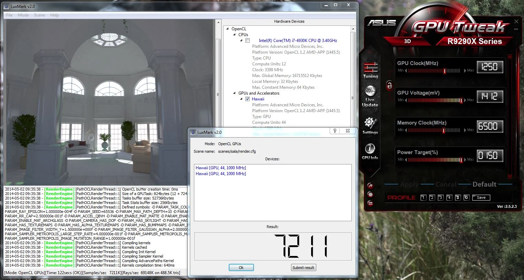Open the Tuning section in GPU Tweak
The height and width of the screenshot is (280, 524).
point(370,70)
